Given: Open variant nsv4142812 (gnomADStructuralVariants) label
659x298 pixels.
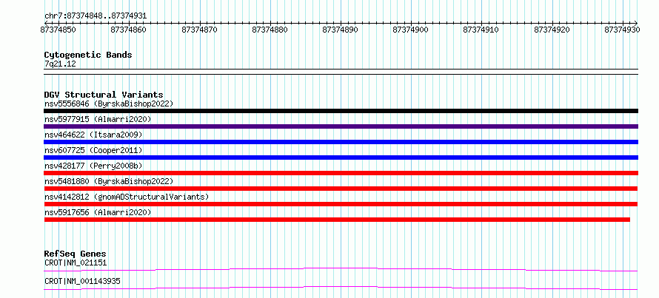Looking at the screenshot, I should coord(127,197).
